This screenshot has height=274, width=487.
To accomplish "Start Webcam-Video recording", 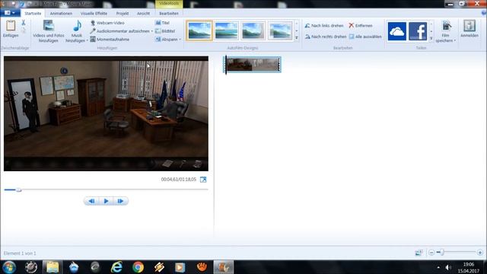I will [x=107, y=23].
